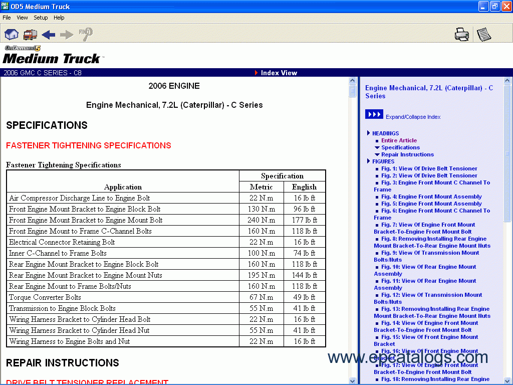
Task: Go back using the blue left arrow
Action: pos(49,34)
